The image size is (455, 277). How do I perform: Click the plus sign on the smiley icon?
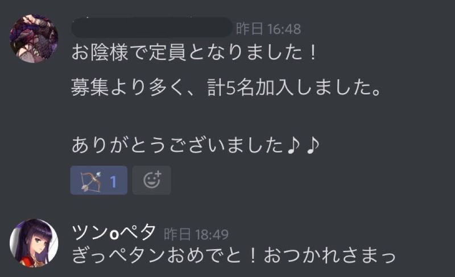pos(158,174)
